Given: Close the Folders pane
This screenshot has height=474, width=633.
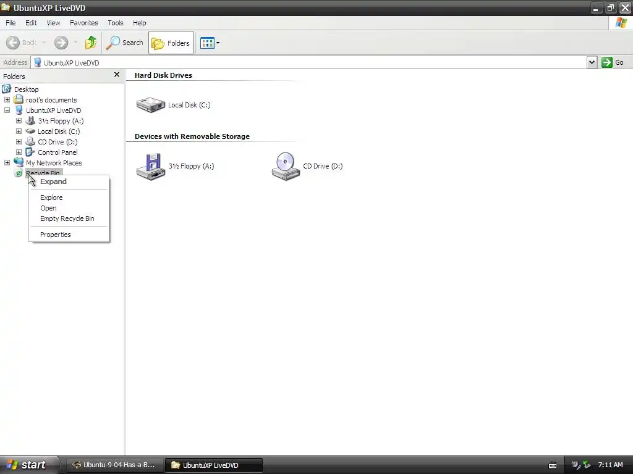Looking at the screenshot, I should click(117, 75).
